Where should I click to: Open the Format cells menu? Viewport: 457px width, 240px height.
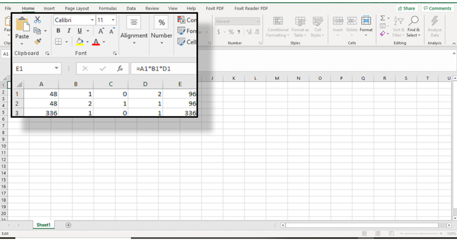[x=366, y=26]
